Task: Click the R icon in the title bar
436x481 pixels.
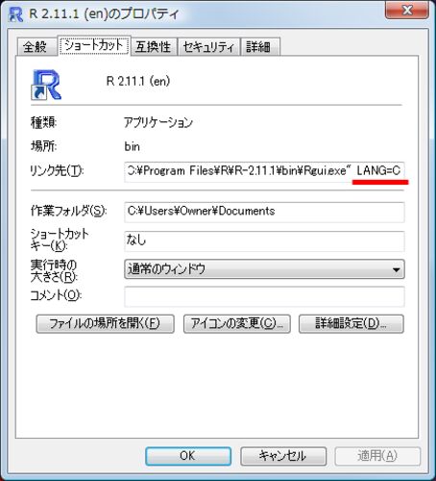Action: [15, 14]
